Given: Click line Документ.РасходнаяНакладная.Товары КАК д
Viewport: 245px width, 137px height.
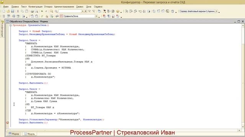Looking at the screenshot, I should 62,62.
